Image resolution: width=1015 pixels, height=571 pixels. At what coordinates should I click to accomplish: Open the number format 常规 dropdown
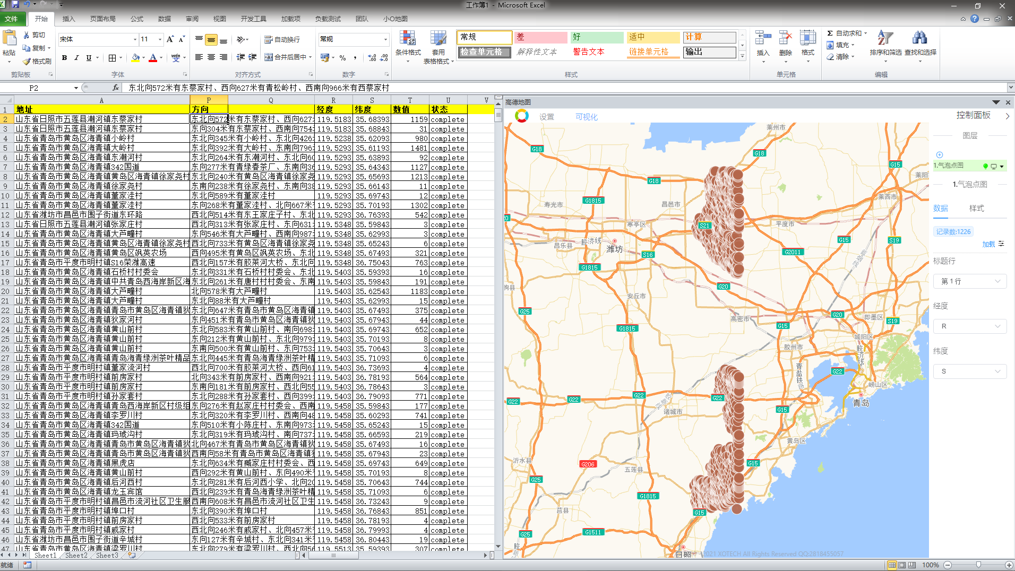coord(385,39)
